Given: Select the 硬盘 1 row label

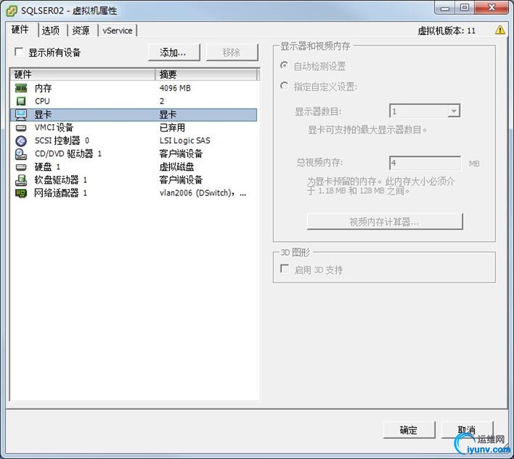Looking at the screenshot, I should click(x=47, y=167).
